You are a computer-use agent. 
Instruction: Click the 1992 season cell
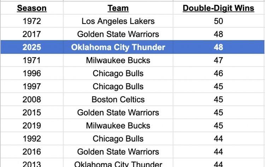(32, 139)
